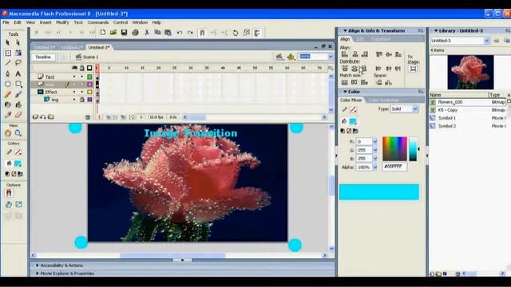Toggle Show/Hide All Layers eye header
The width and height of the screenshot is (511, 287).
click(x=74, y=68)
